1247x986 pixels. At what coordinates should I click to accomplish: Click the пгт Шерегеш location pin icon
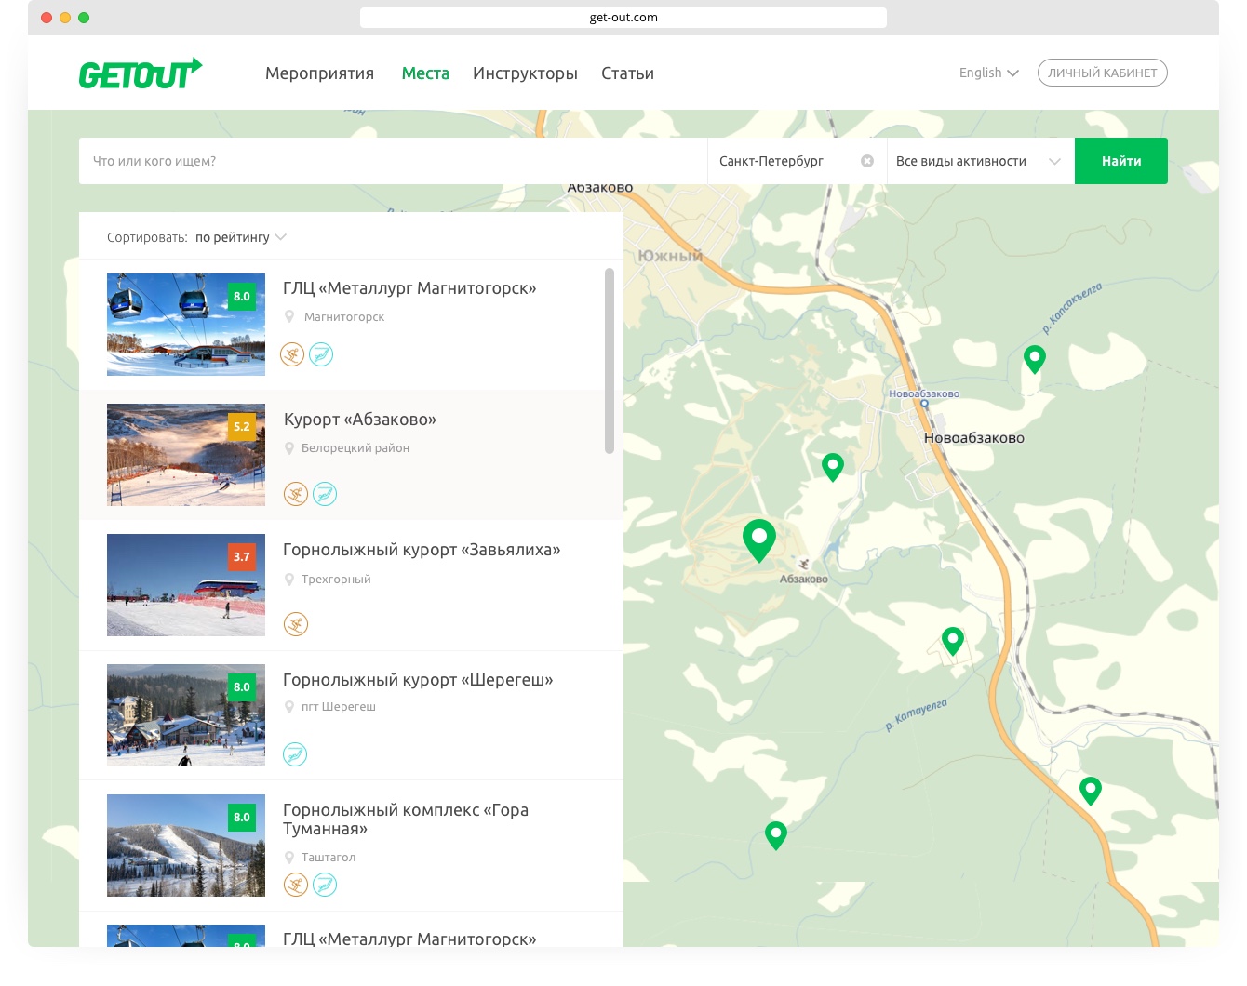[x=289, y=707]
